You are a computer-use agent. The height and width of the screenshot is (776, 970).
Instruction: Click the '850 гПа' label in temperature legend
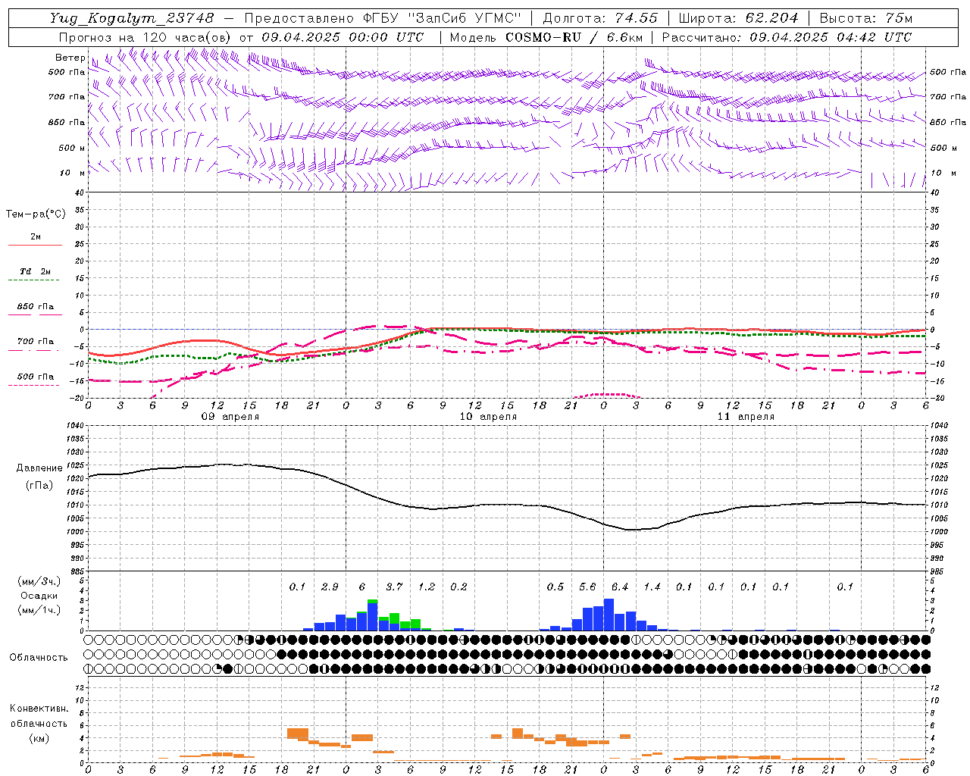[x=36, y=307]
